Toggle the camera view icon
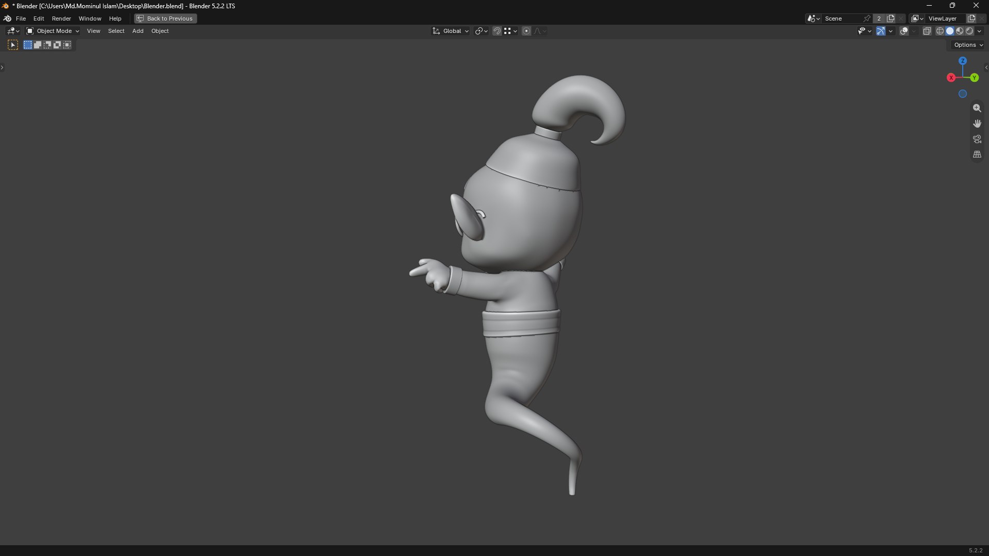The image size is (989, 556). [x=977, y=139]
